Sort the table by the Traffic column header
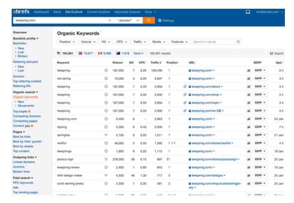Screen dimensions: 294x203 click(x=156, y=62)
